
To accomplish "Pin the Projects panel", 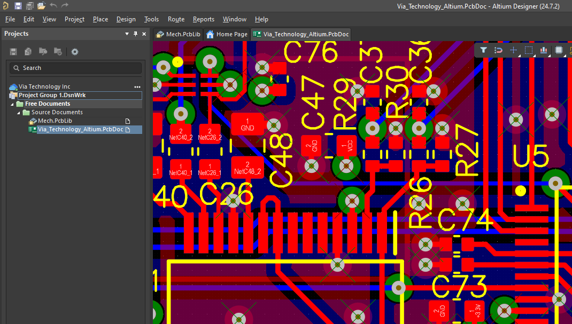I will [135, 34].
